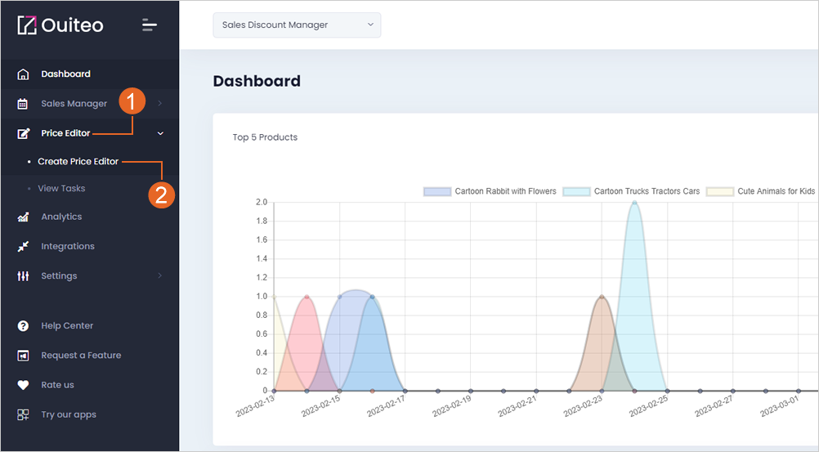This screenshot has width=819, height=452.
Task: Expand the Sales Manager submenu chevron
Action: pyautogui.click(x=160, y=104)
